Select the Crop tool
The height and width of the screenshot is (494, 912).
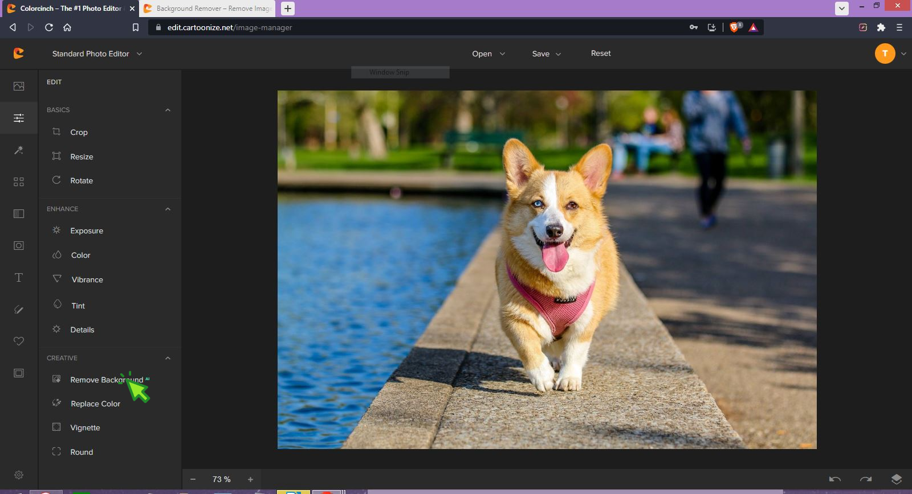coord(79,132)
